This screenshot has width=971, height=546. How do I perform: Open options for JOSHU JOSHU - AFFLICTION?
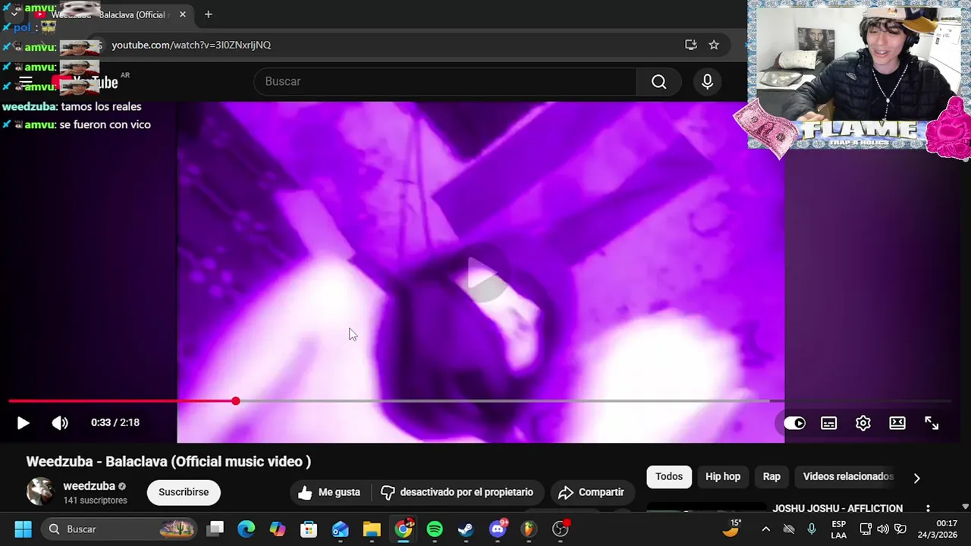point(928,508)
